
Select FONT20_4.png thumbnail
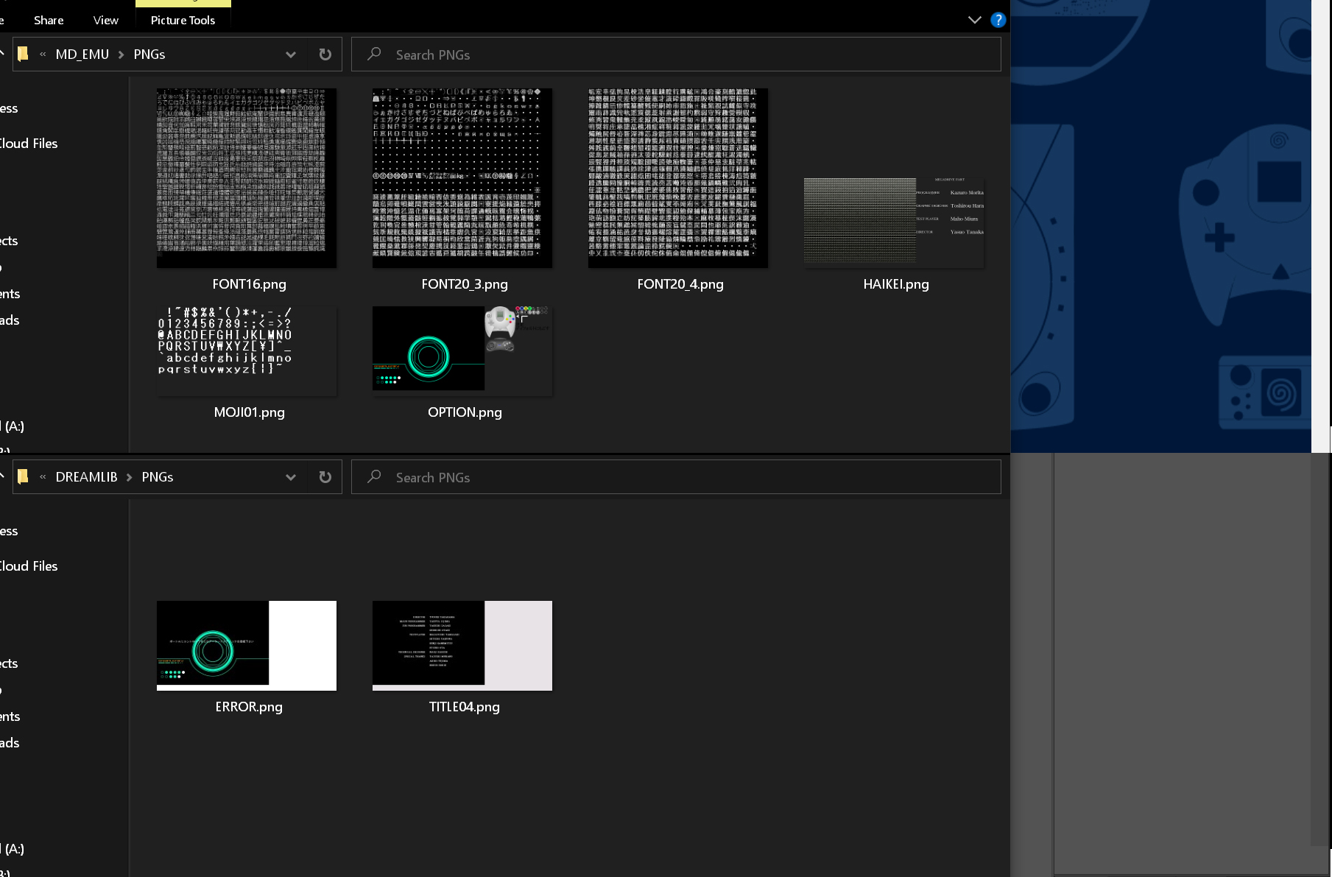tap(678, 178)
